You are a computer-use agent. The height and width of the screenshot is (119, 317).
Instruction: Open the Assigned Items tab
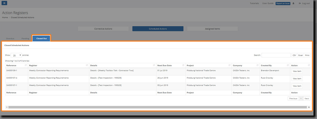click(x=212, y=29)
